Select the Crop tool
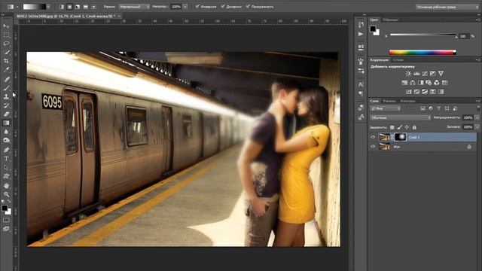Screen dimensions: 482x271 tap(6, 61)
